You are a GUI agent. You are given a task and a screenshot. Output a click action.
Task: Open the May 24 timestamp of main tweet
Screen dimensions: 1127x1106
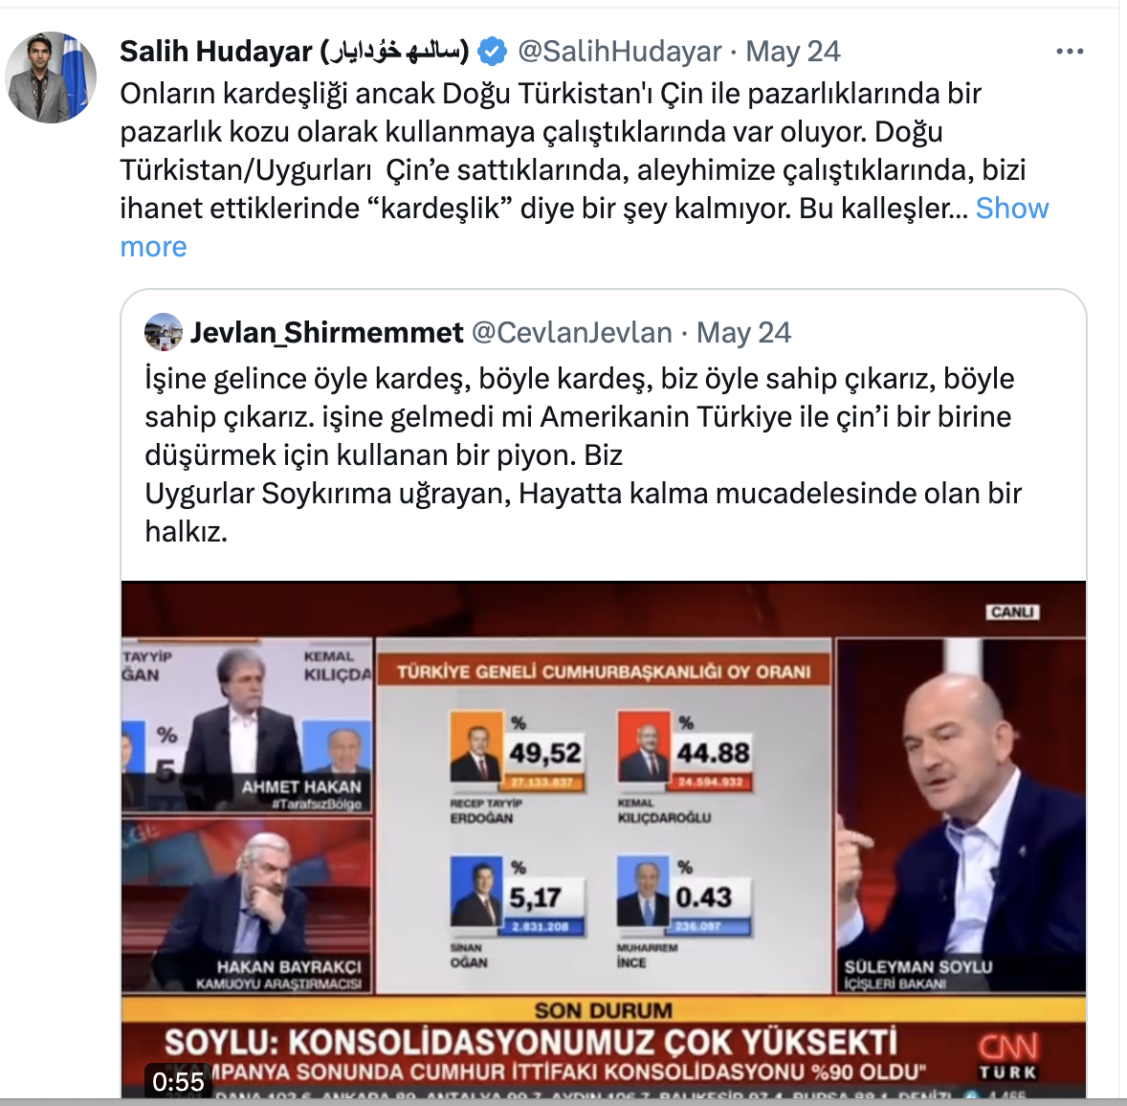(x=792, y=52)
